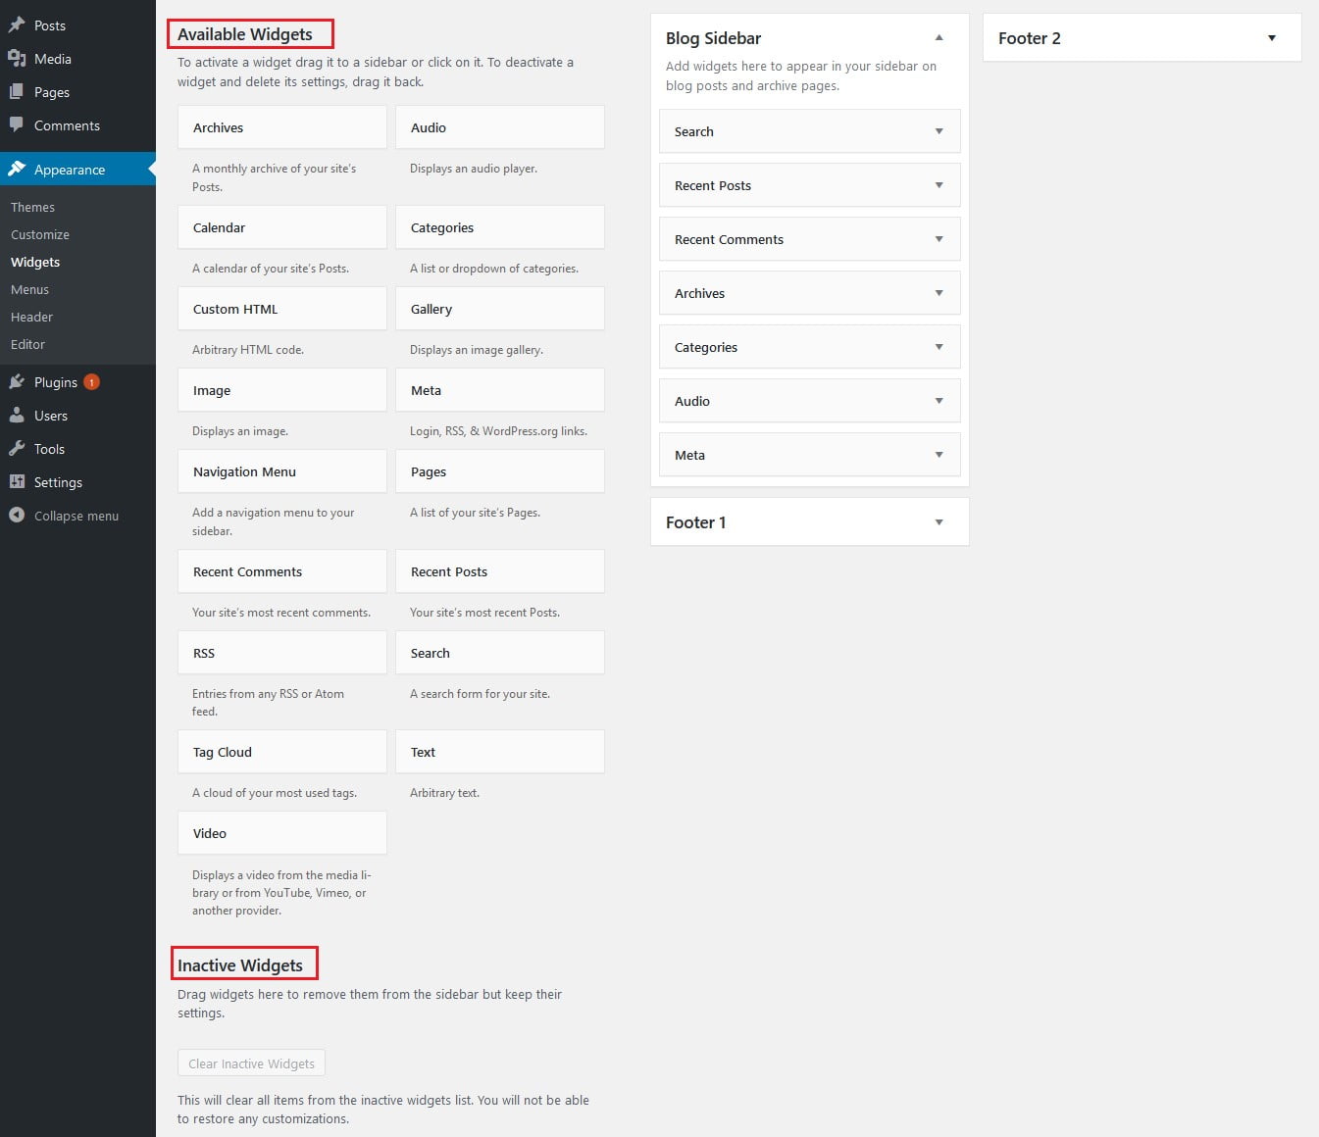
Task: Select the Categories available widget
Action: click(x=500, y=227)
